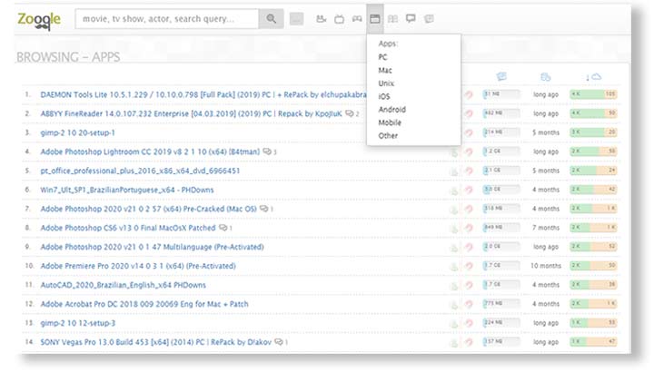Click seed bar of DAEMON Tools row
The image size is (654, 372).
click(593, 94)
